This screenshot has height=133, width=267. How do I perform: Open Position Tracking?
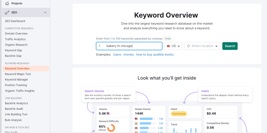(x=16, y=85)
